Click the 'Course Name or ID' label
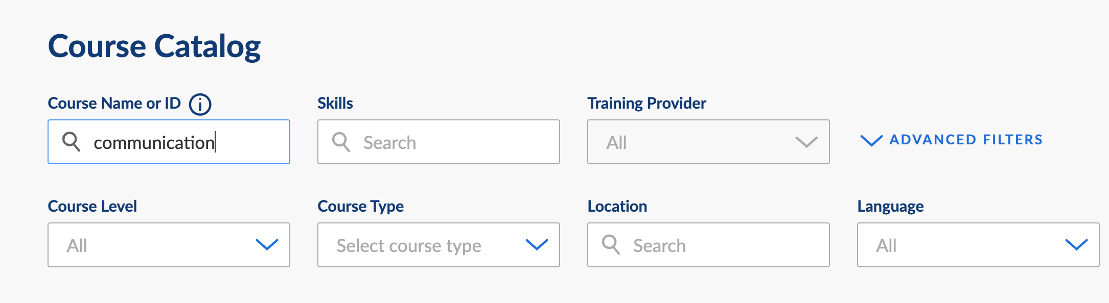This screenshot has width=1109, height=303. pos(114,104)
